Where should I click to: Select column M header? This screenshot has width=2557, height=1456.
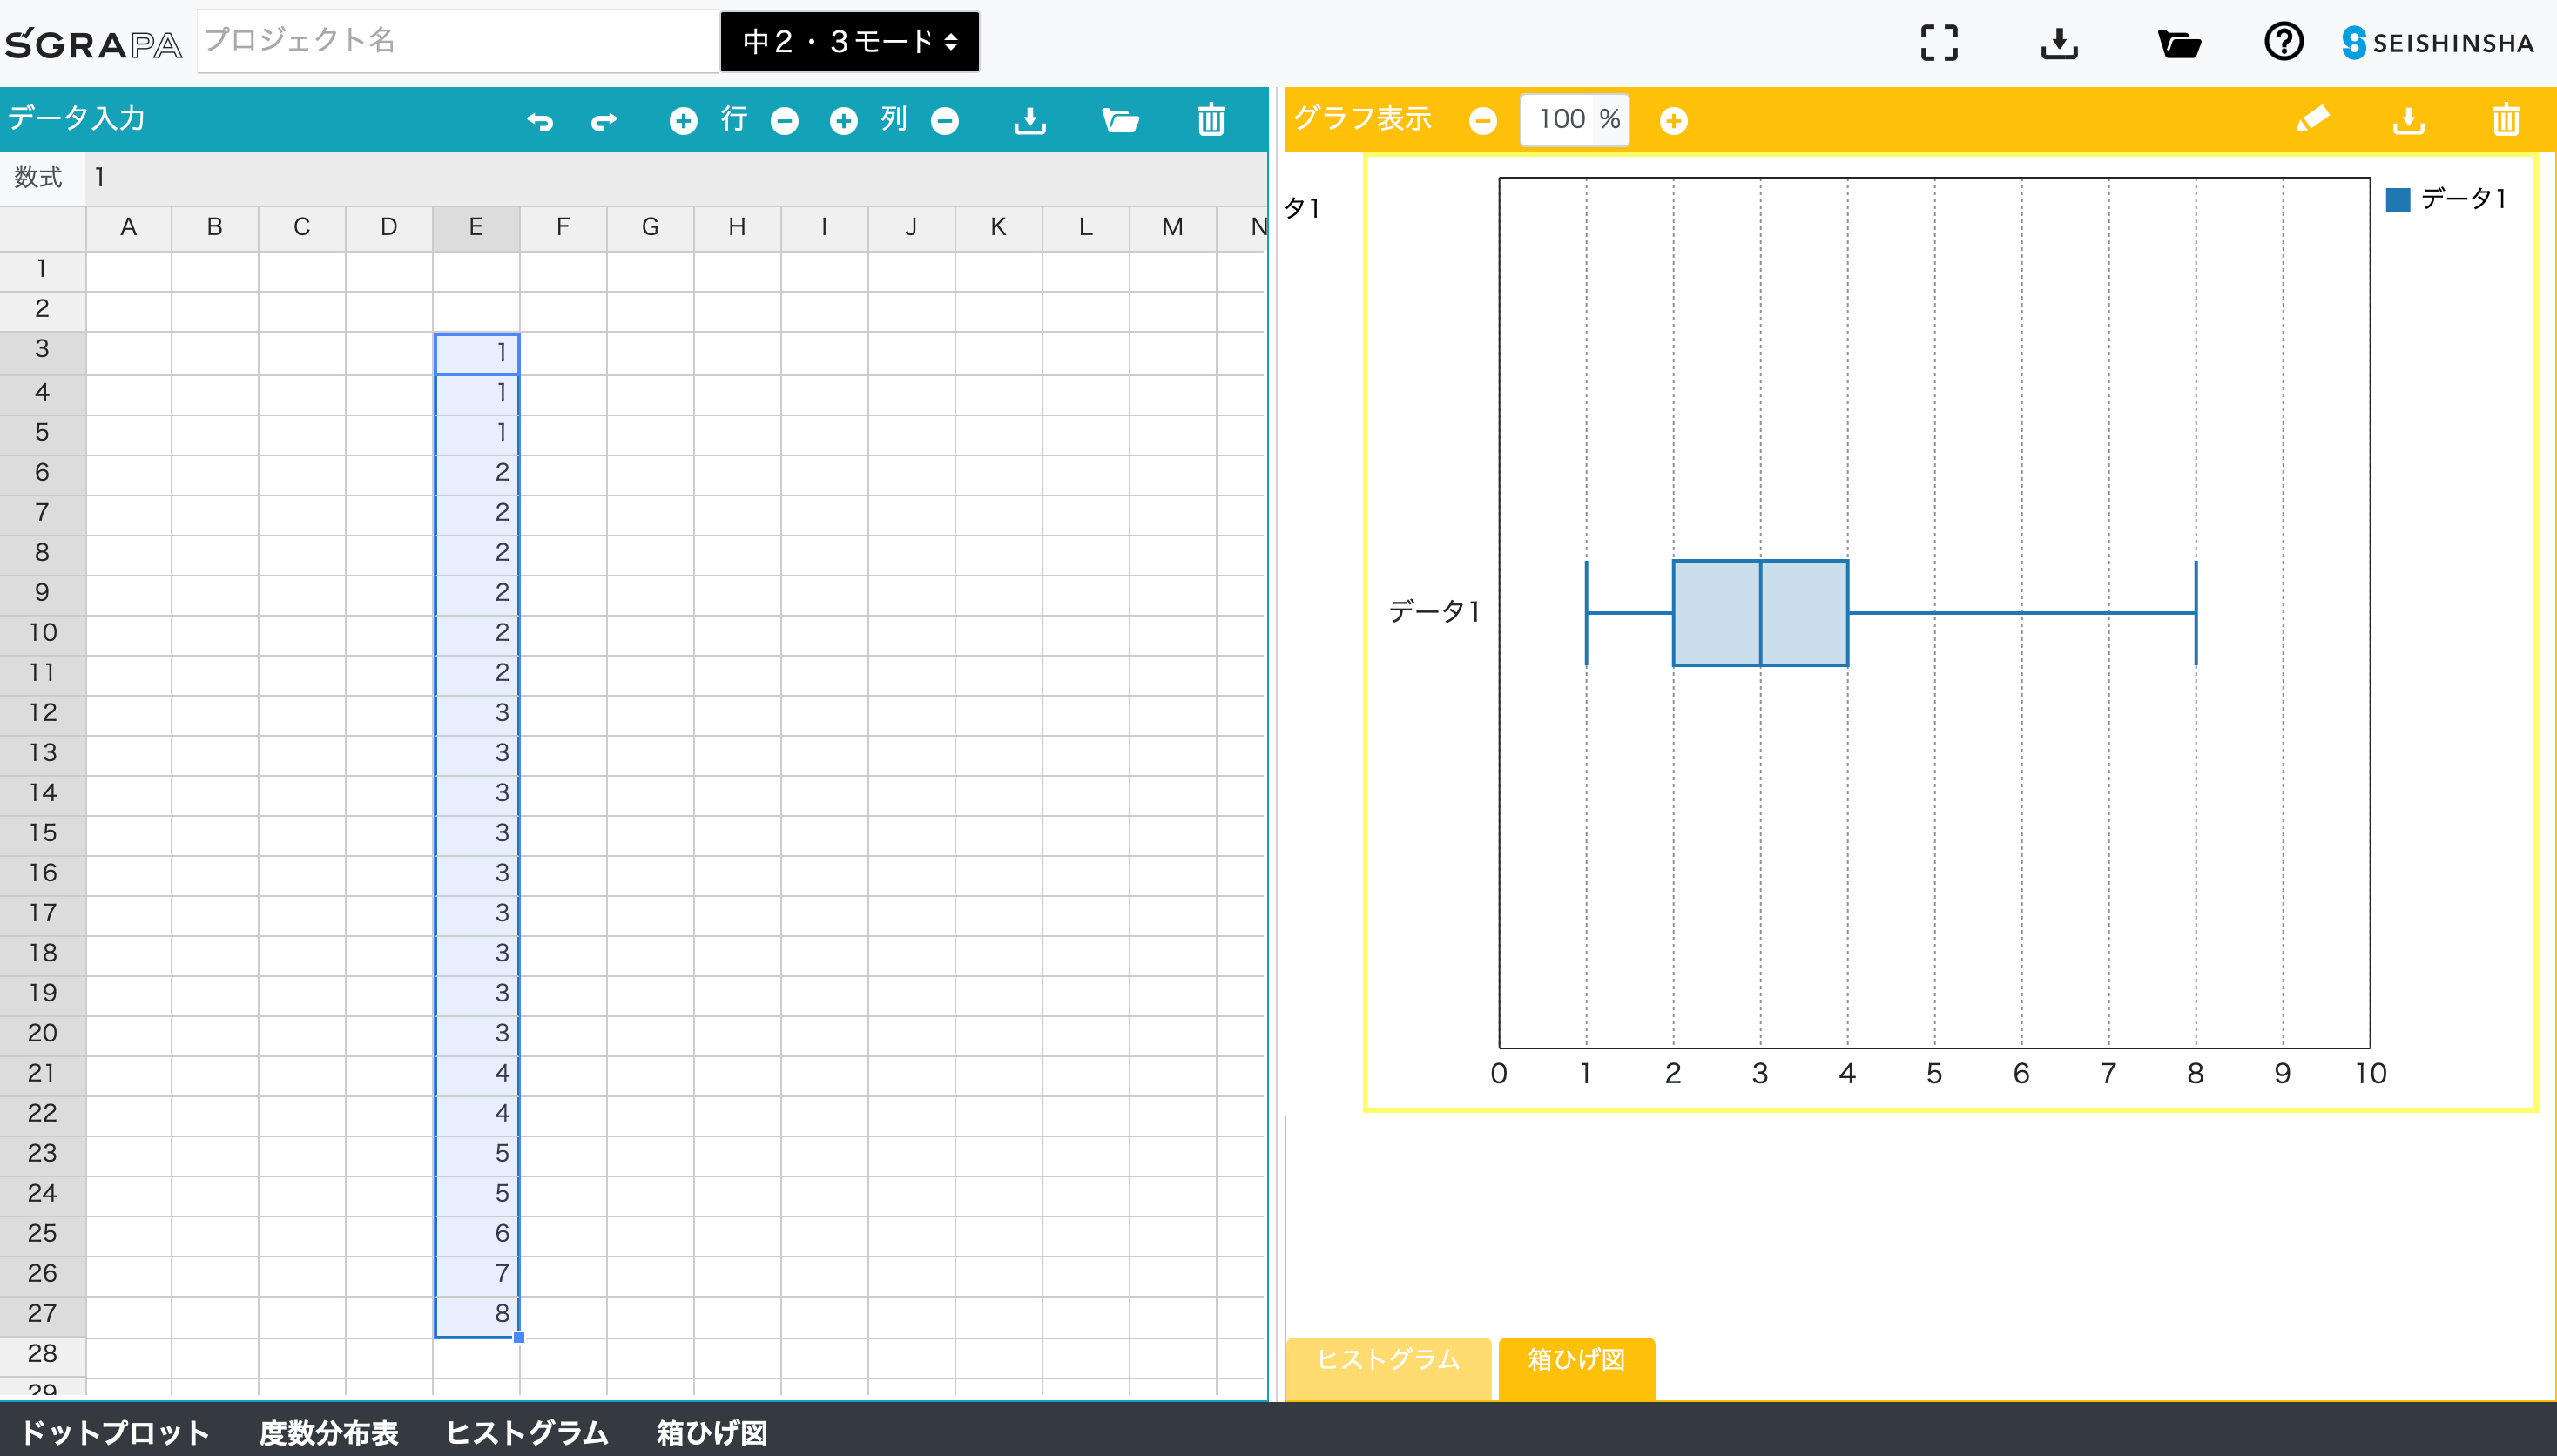pyautogui.click(x=1172, y=228)
